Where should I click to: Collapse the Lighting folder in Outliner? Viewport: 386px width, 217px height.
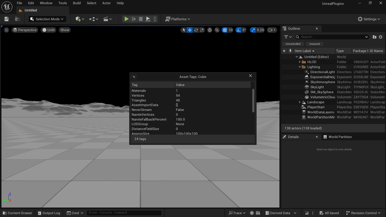(x=300, y=67)
